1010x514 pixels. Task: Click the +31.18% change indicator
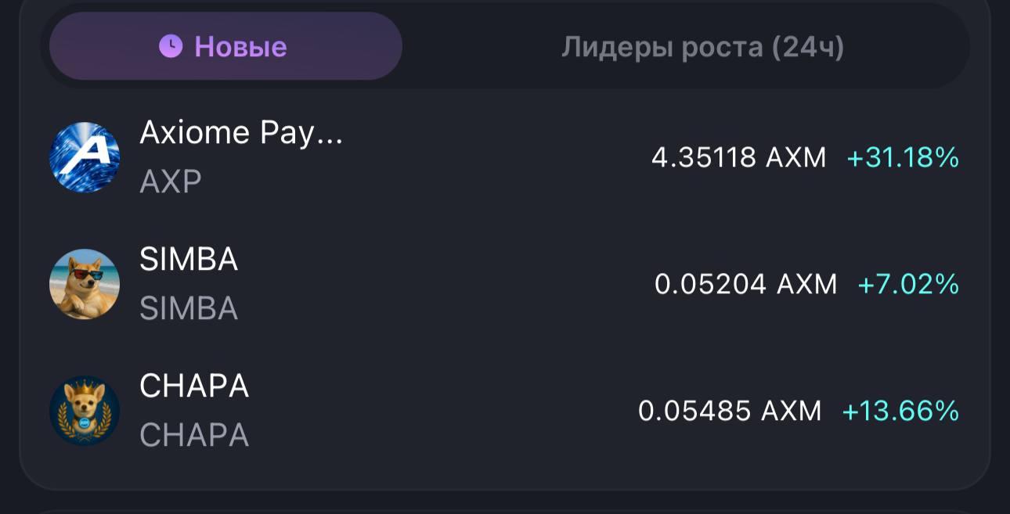coord(902,156)
